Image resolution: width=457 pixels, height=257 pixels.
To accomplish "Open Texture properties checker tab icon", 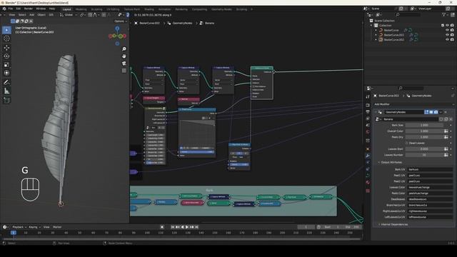I will coord(368,191).
